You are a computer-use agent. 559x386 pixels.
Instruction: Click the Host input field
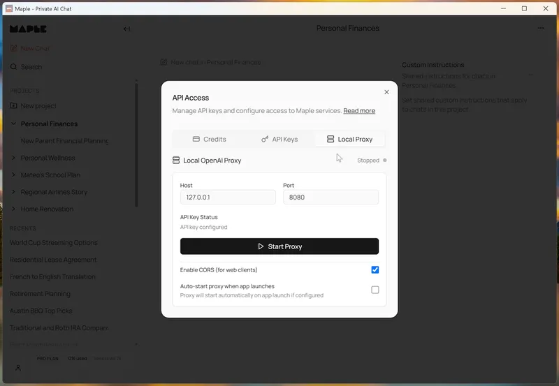tap(228, 197)
